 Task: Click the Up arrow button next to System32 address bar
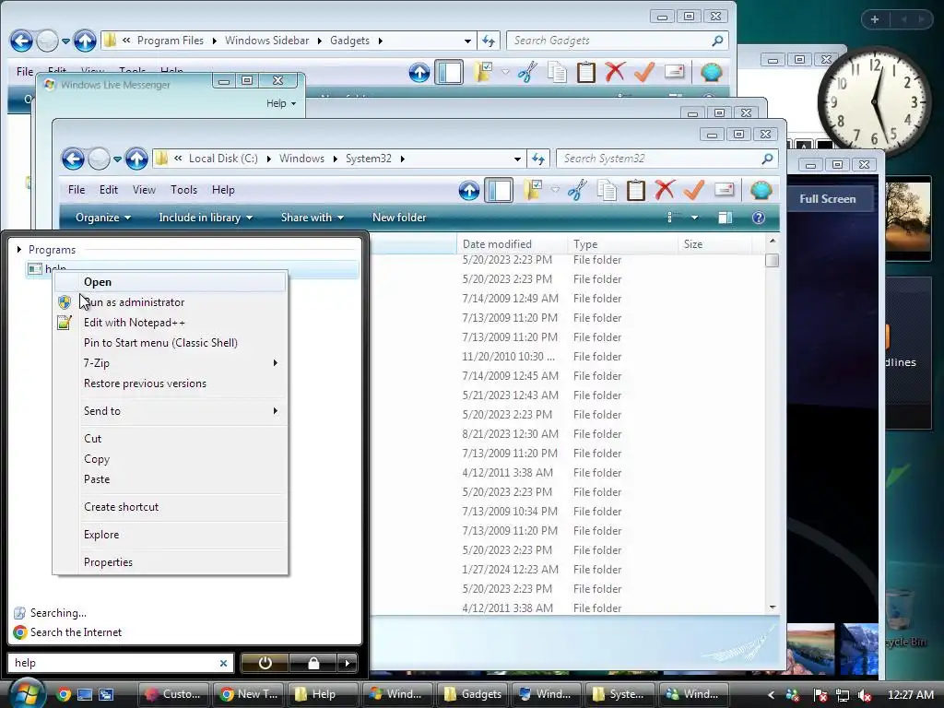(x=136, y=159)
